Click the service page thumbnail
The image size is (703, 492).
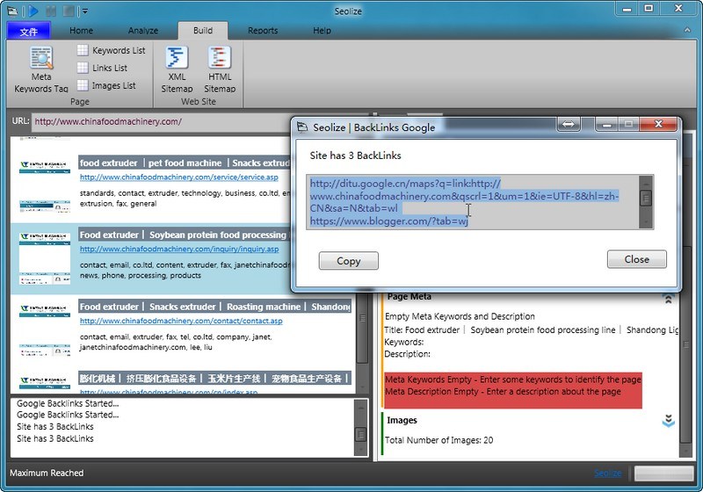[x=45, y=186]
